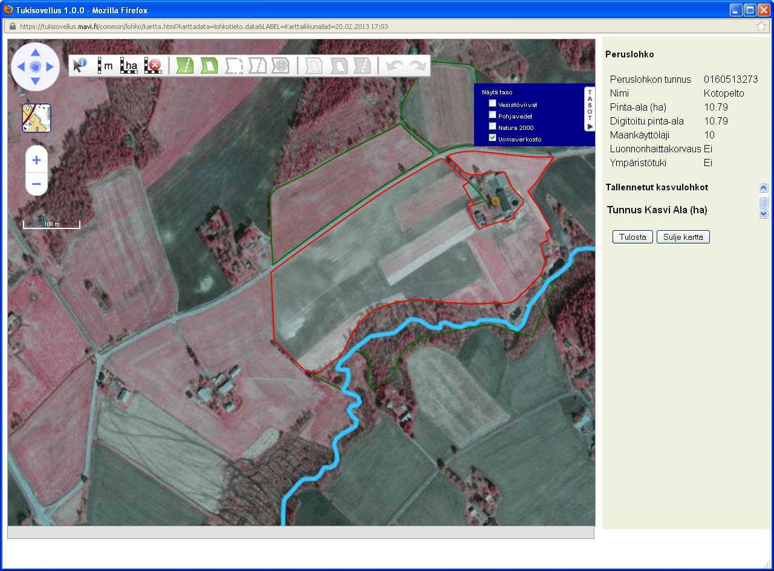The height and width of the screenshot is (571, 774).
Task: Pan the map up with arrow
Action: [35, 52]
